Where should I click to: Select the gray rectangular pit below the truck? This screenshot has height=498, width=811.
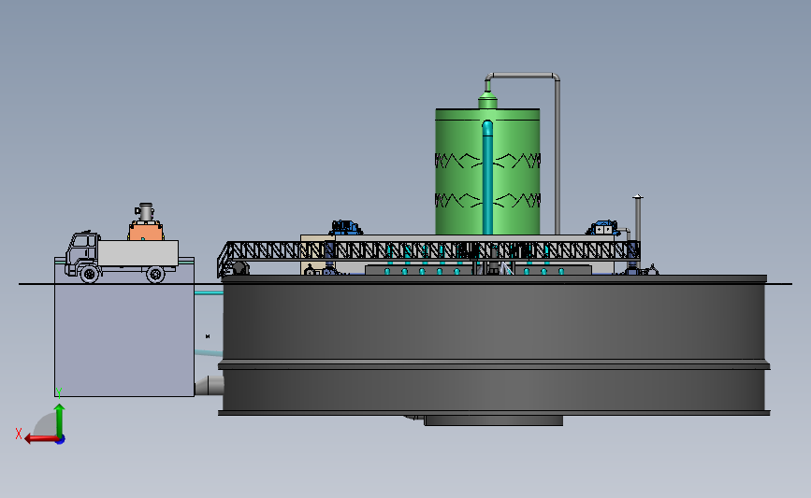(124, 339)
